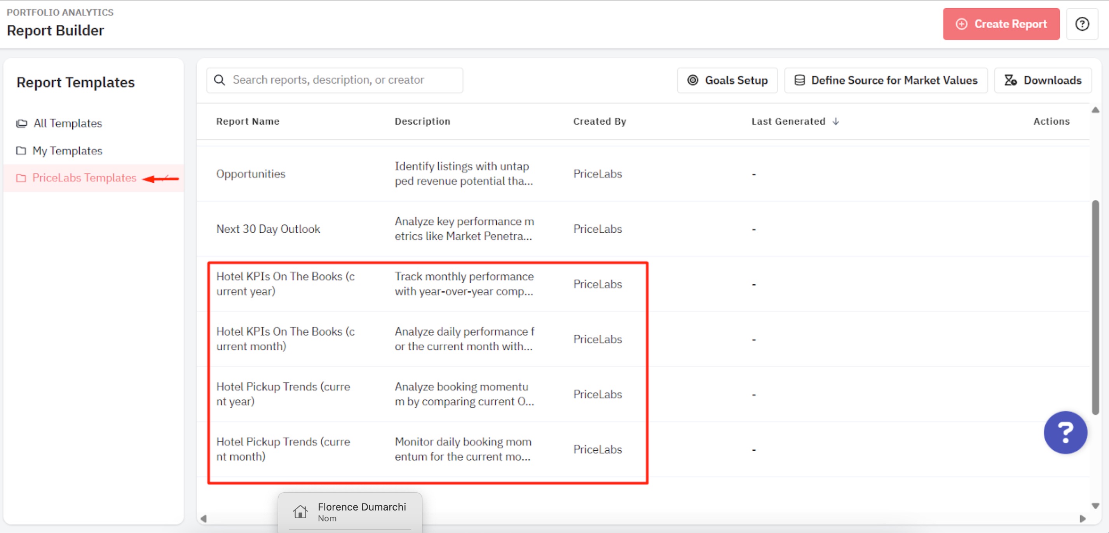
Task: Click description 'Analyze booking momentum'
Action: (464, 394)
